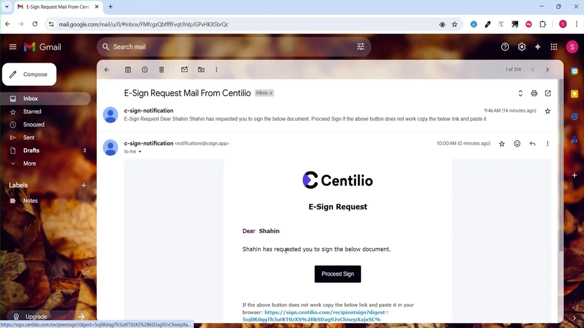This screenshot has height=328, width=584.
Task: Open the Chrome three-dot menu
Action: 576,24
